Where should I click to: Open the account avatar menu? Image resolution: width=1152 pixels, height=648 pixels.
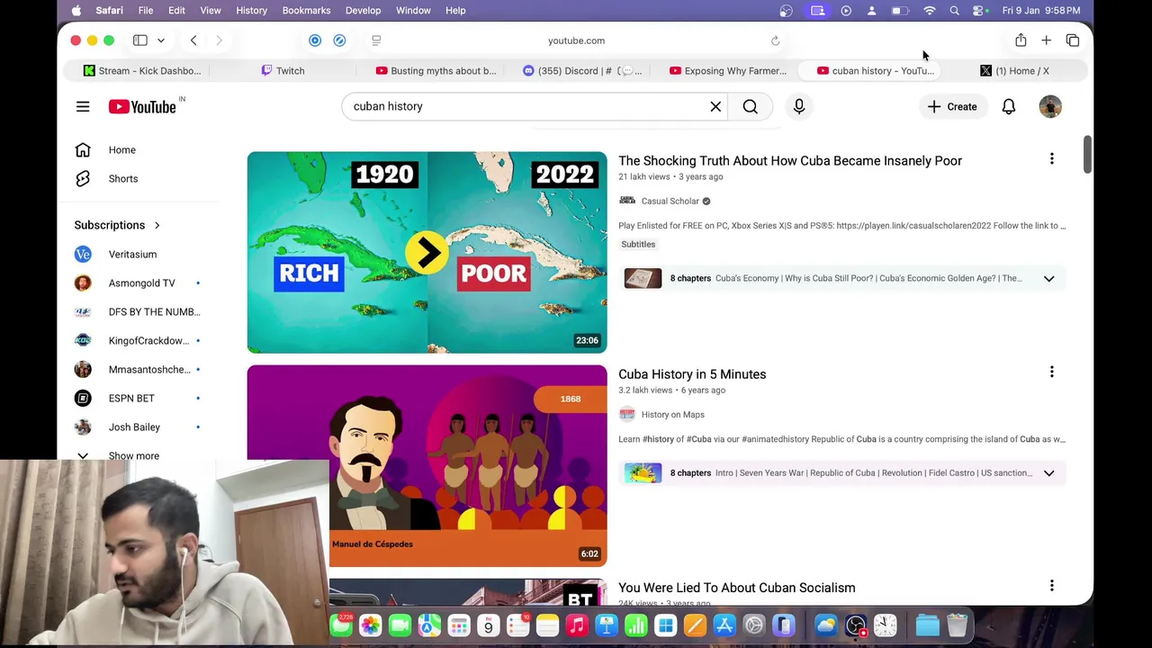1050,106
